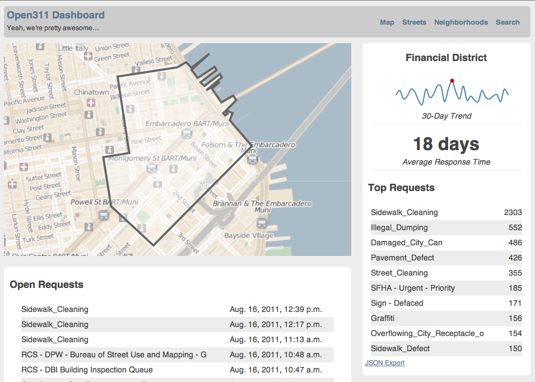Click the JSON Export link

pos(385,363)
